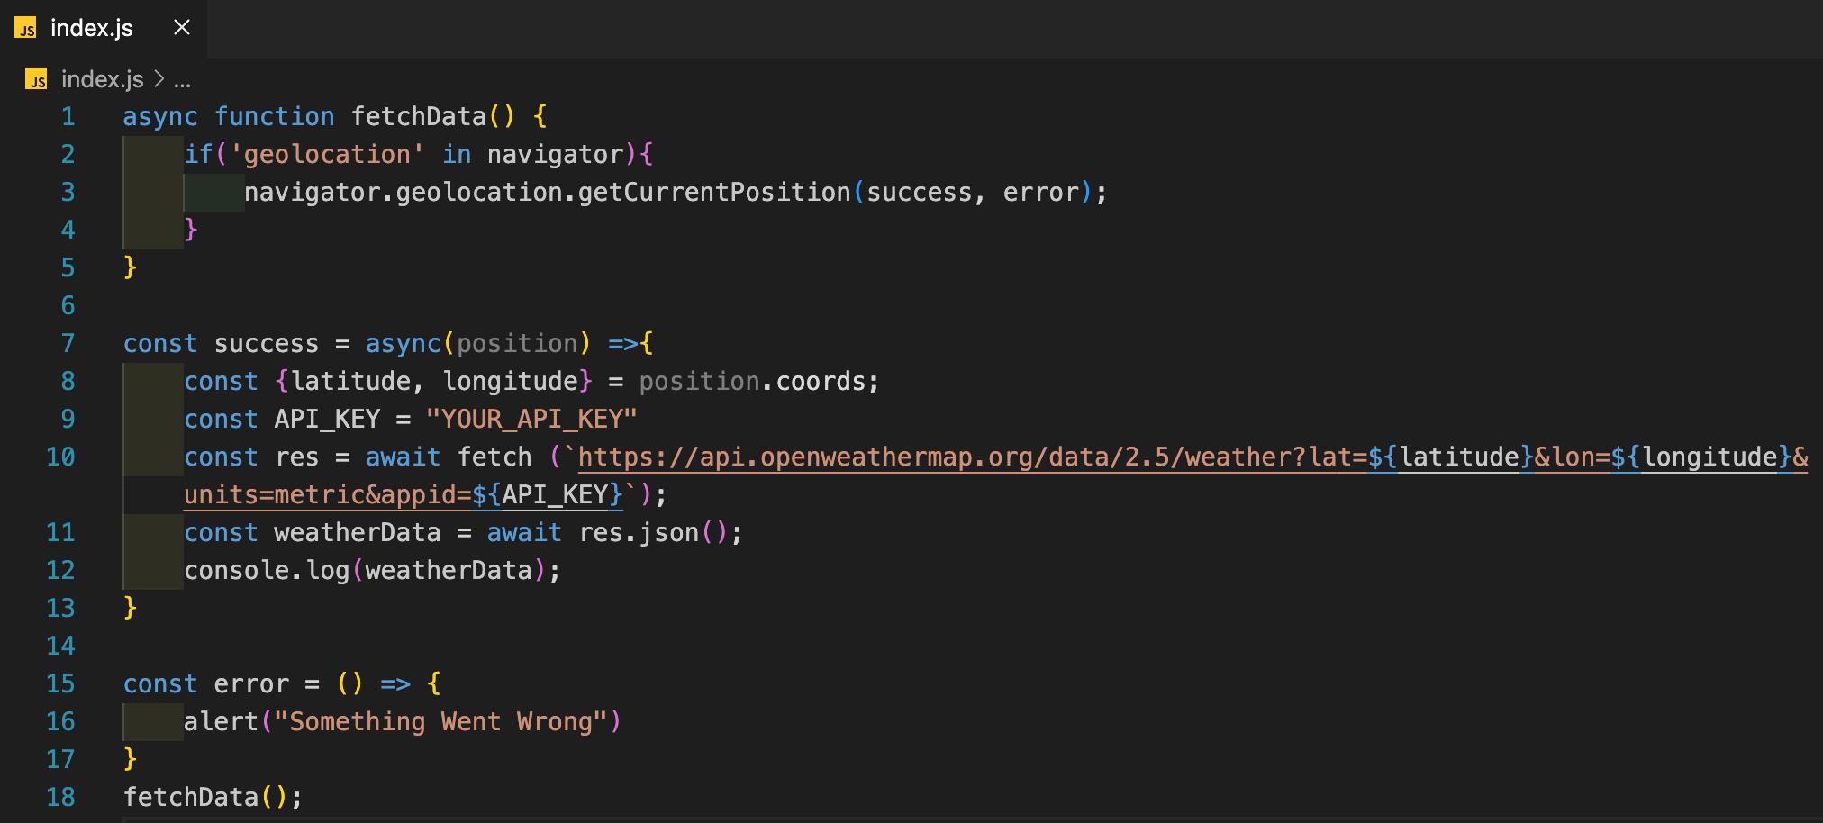This screenshot has height=823, width=1823.
Task: Click '${API_KEY}' in the wrapped URL line
Action: coord(547,495)
